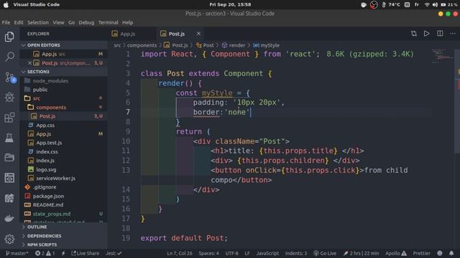Open the Wi-Fi status icon
Image resolution: width=460 pixels, height=258 pixels.
point(427,5)
